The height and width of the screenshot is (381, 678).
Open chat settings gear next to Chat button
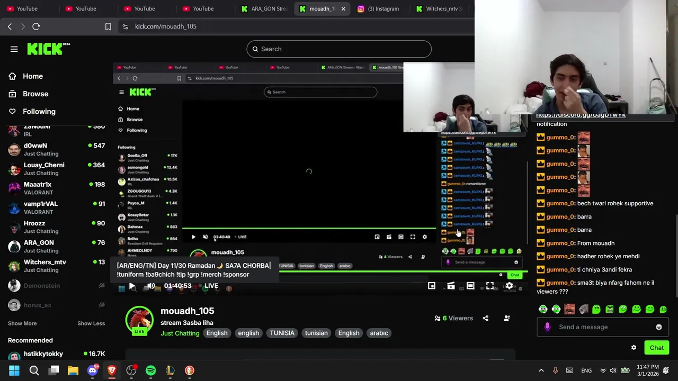(x=634, y=348)
